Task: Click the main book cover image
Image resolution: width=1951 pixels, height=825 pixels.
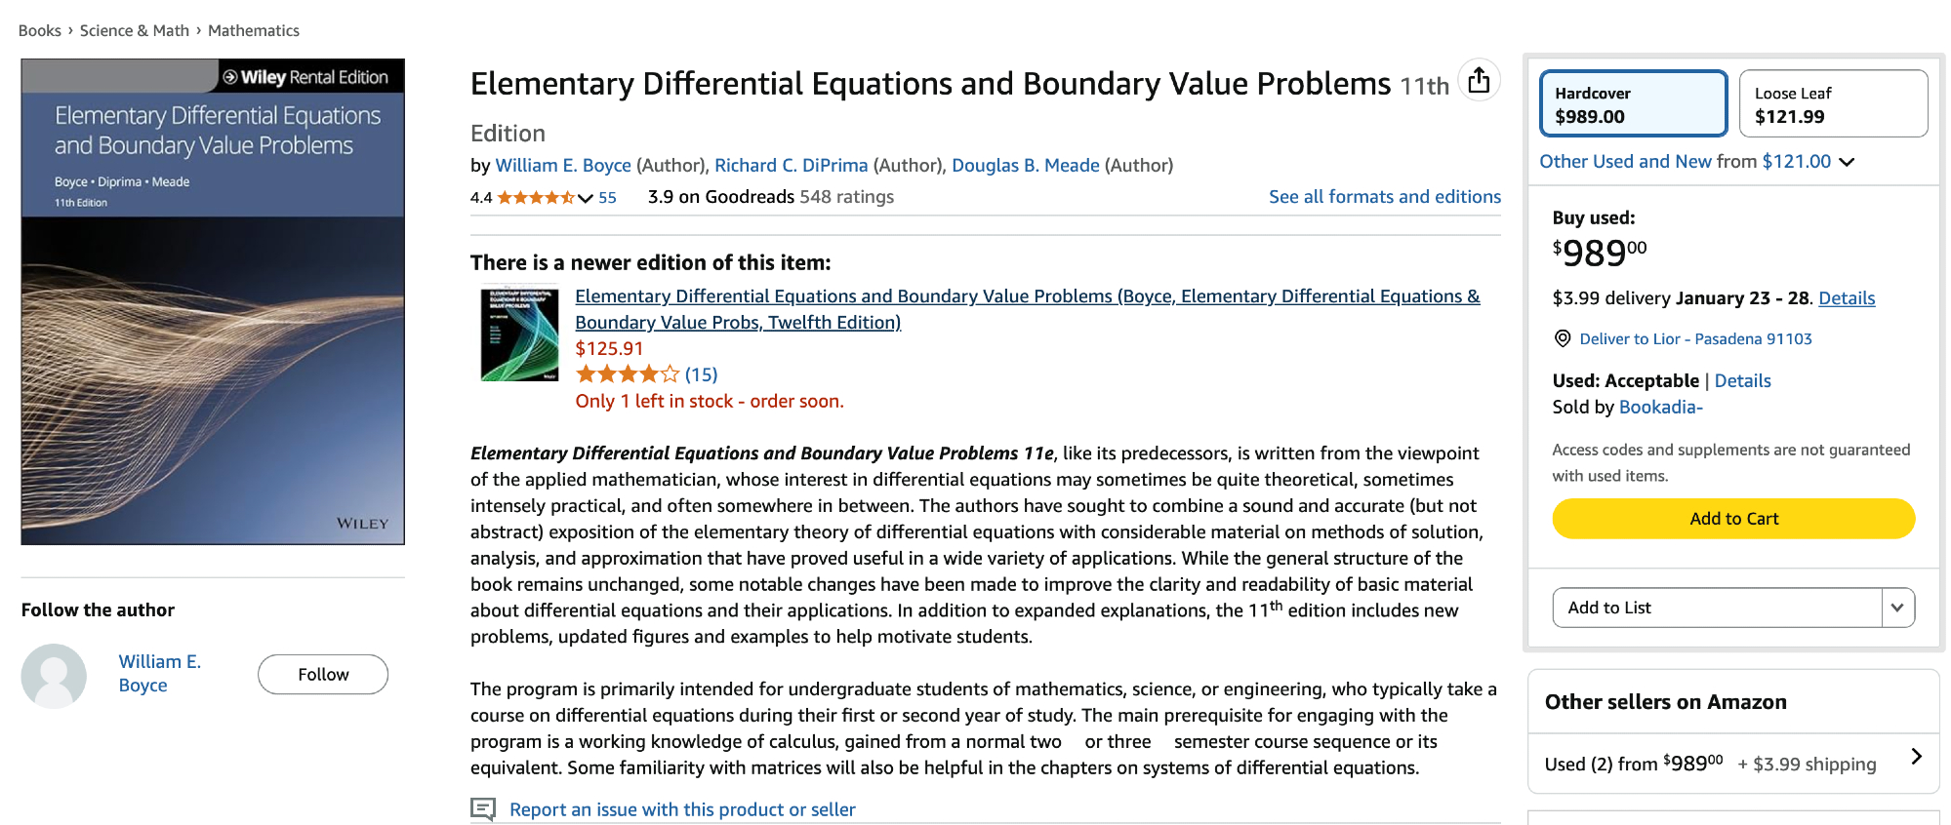Action: point(213,301)
